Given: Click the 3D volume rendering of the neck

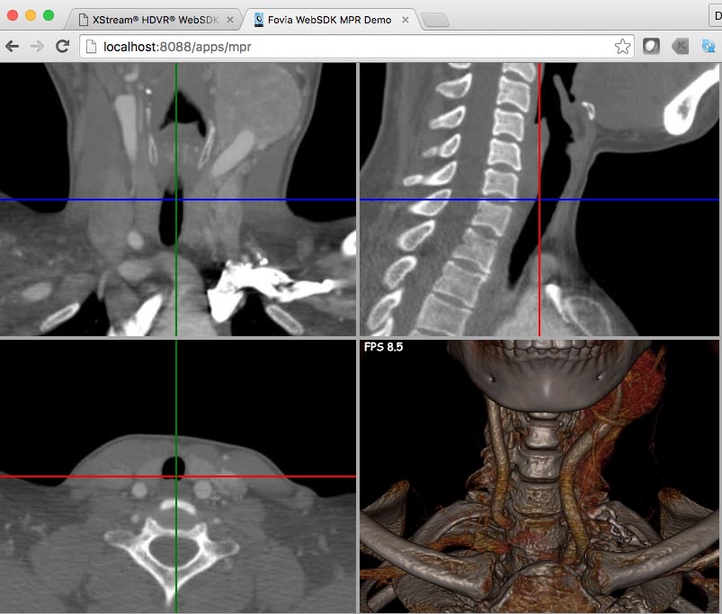Looking at the screenshot, I should point(539,485).
